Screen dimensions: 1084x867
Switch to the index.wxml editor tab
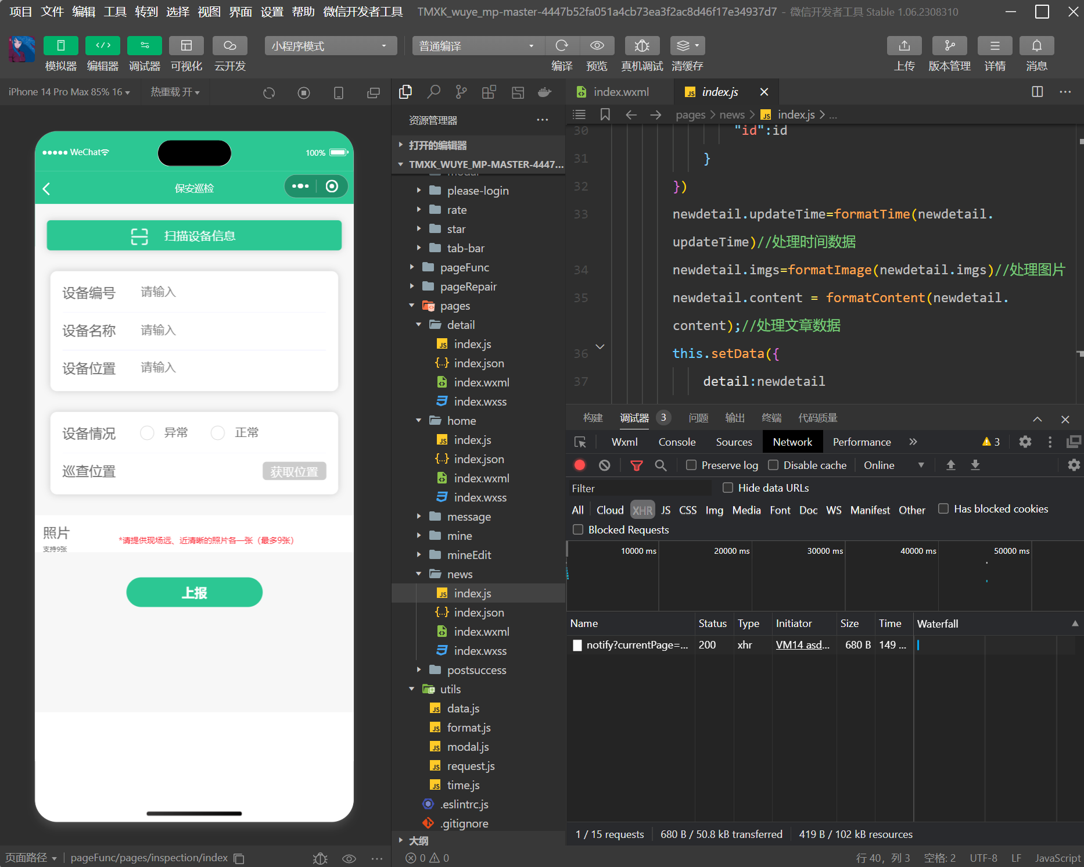pos(620,92)
